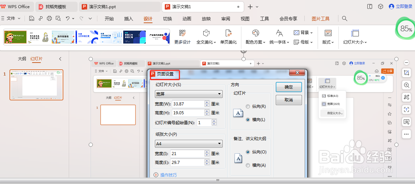Click the 高度(E) paper height field
Screen dimensions: 415x184
pos(188,163)
